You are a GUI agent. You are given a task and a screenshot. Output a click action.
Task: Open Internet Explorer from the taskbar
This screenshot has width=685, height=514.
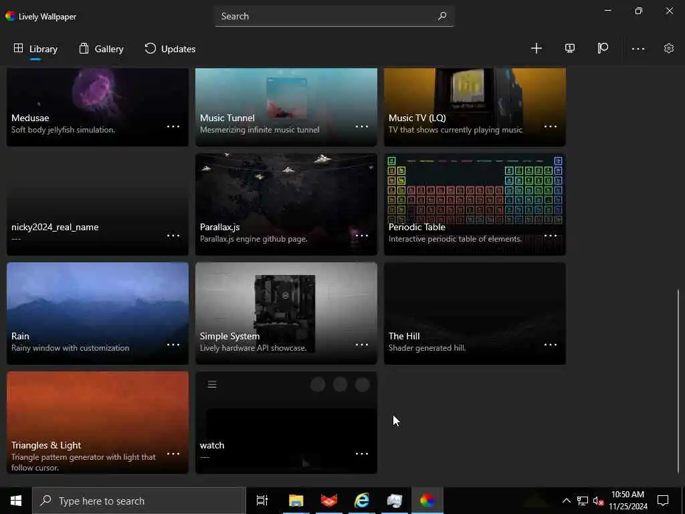pos(362,501)
